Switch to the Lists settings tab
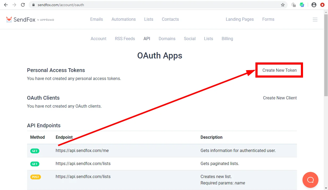This screenshot has width=328, height=190. click(208, 39)
